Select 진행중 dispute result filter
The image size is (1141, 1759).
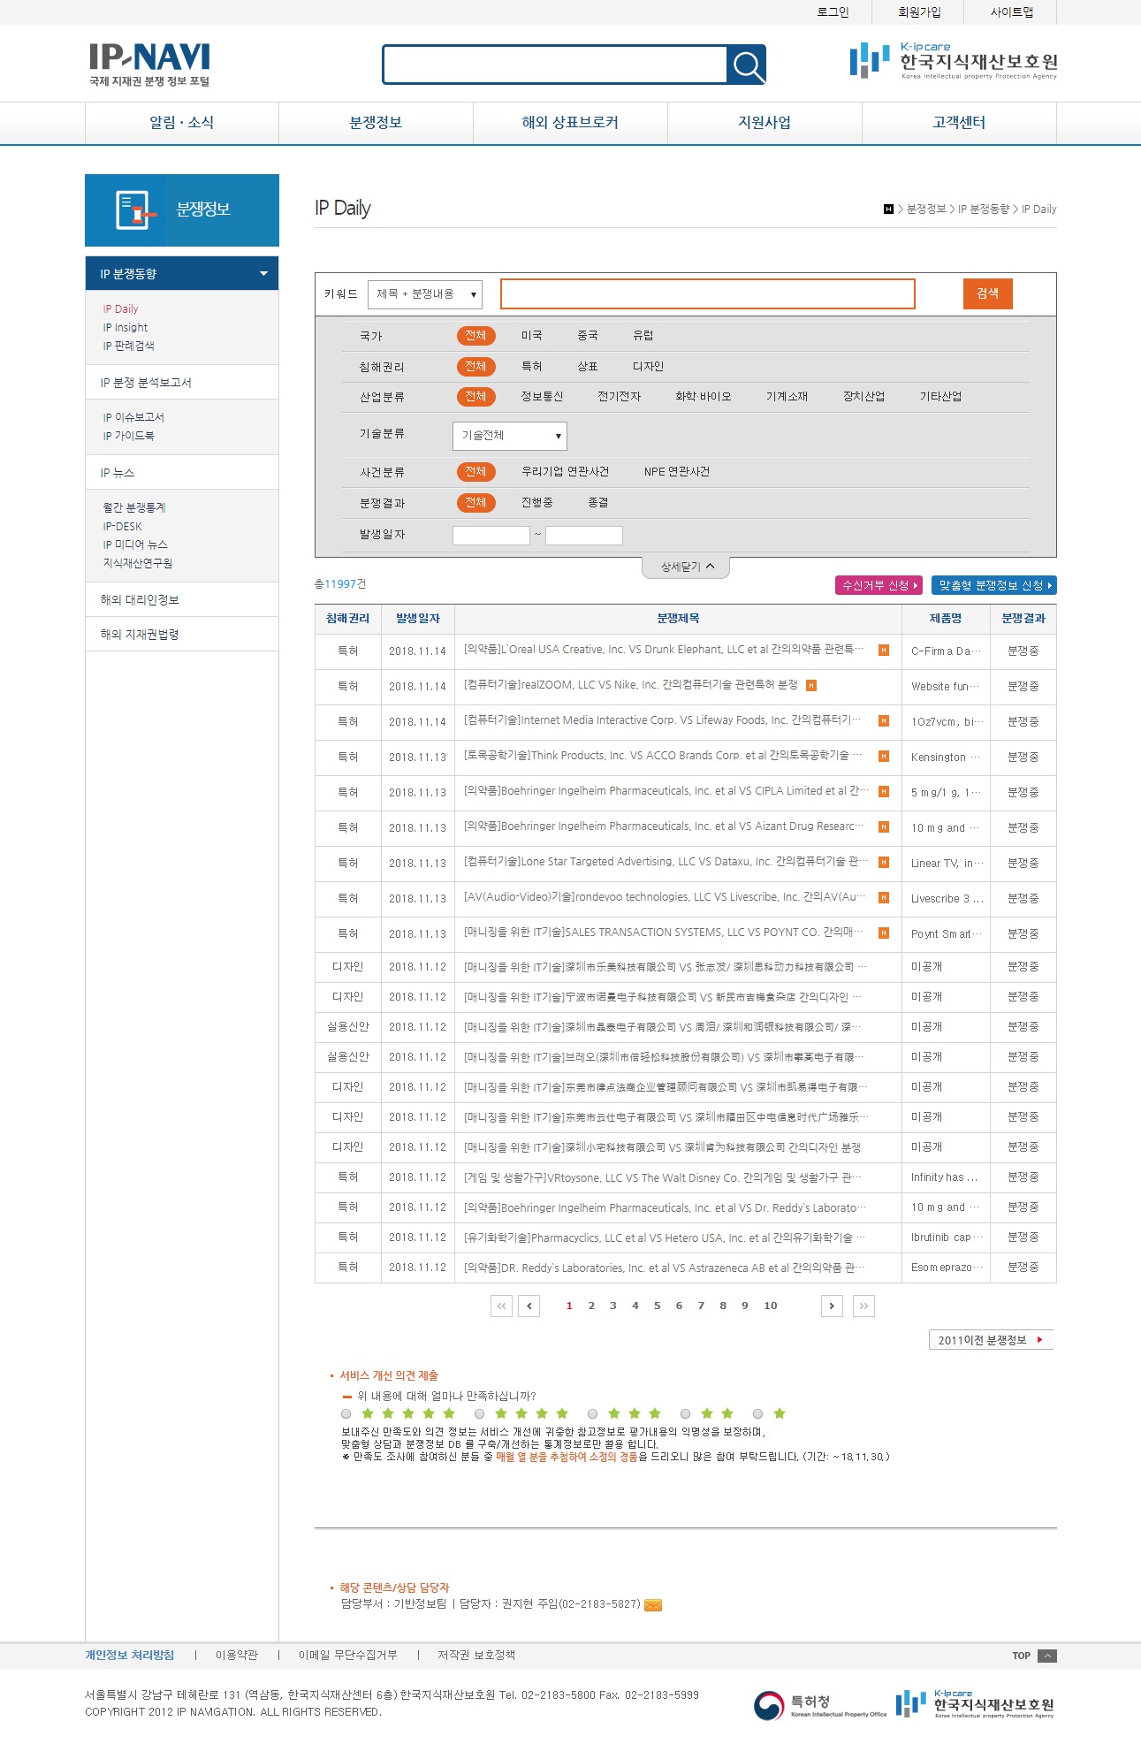536,503
